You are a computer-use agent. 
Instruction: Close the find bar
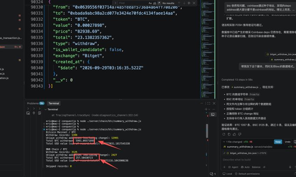click(x=194, y=3)
